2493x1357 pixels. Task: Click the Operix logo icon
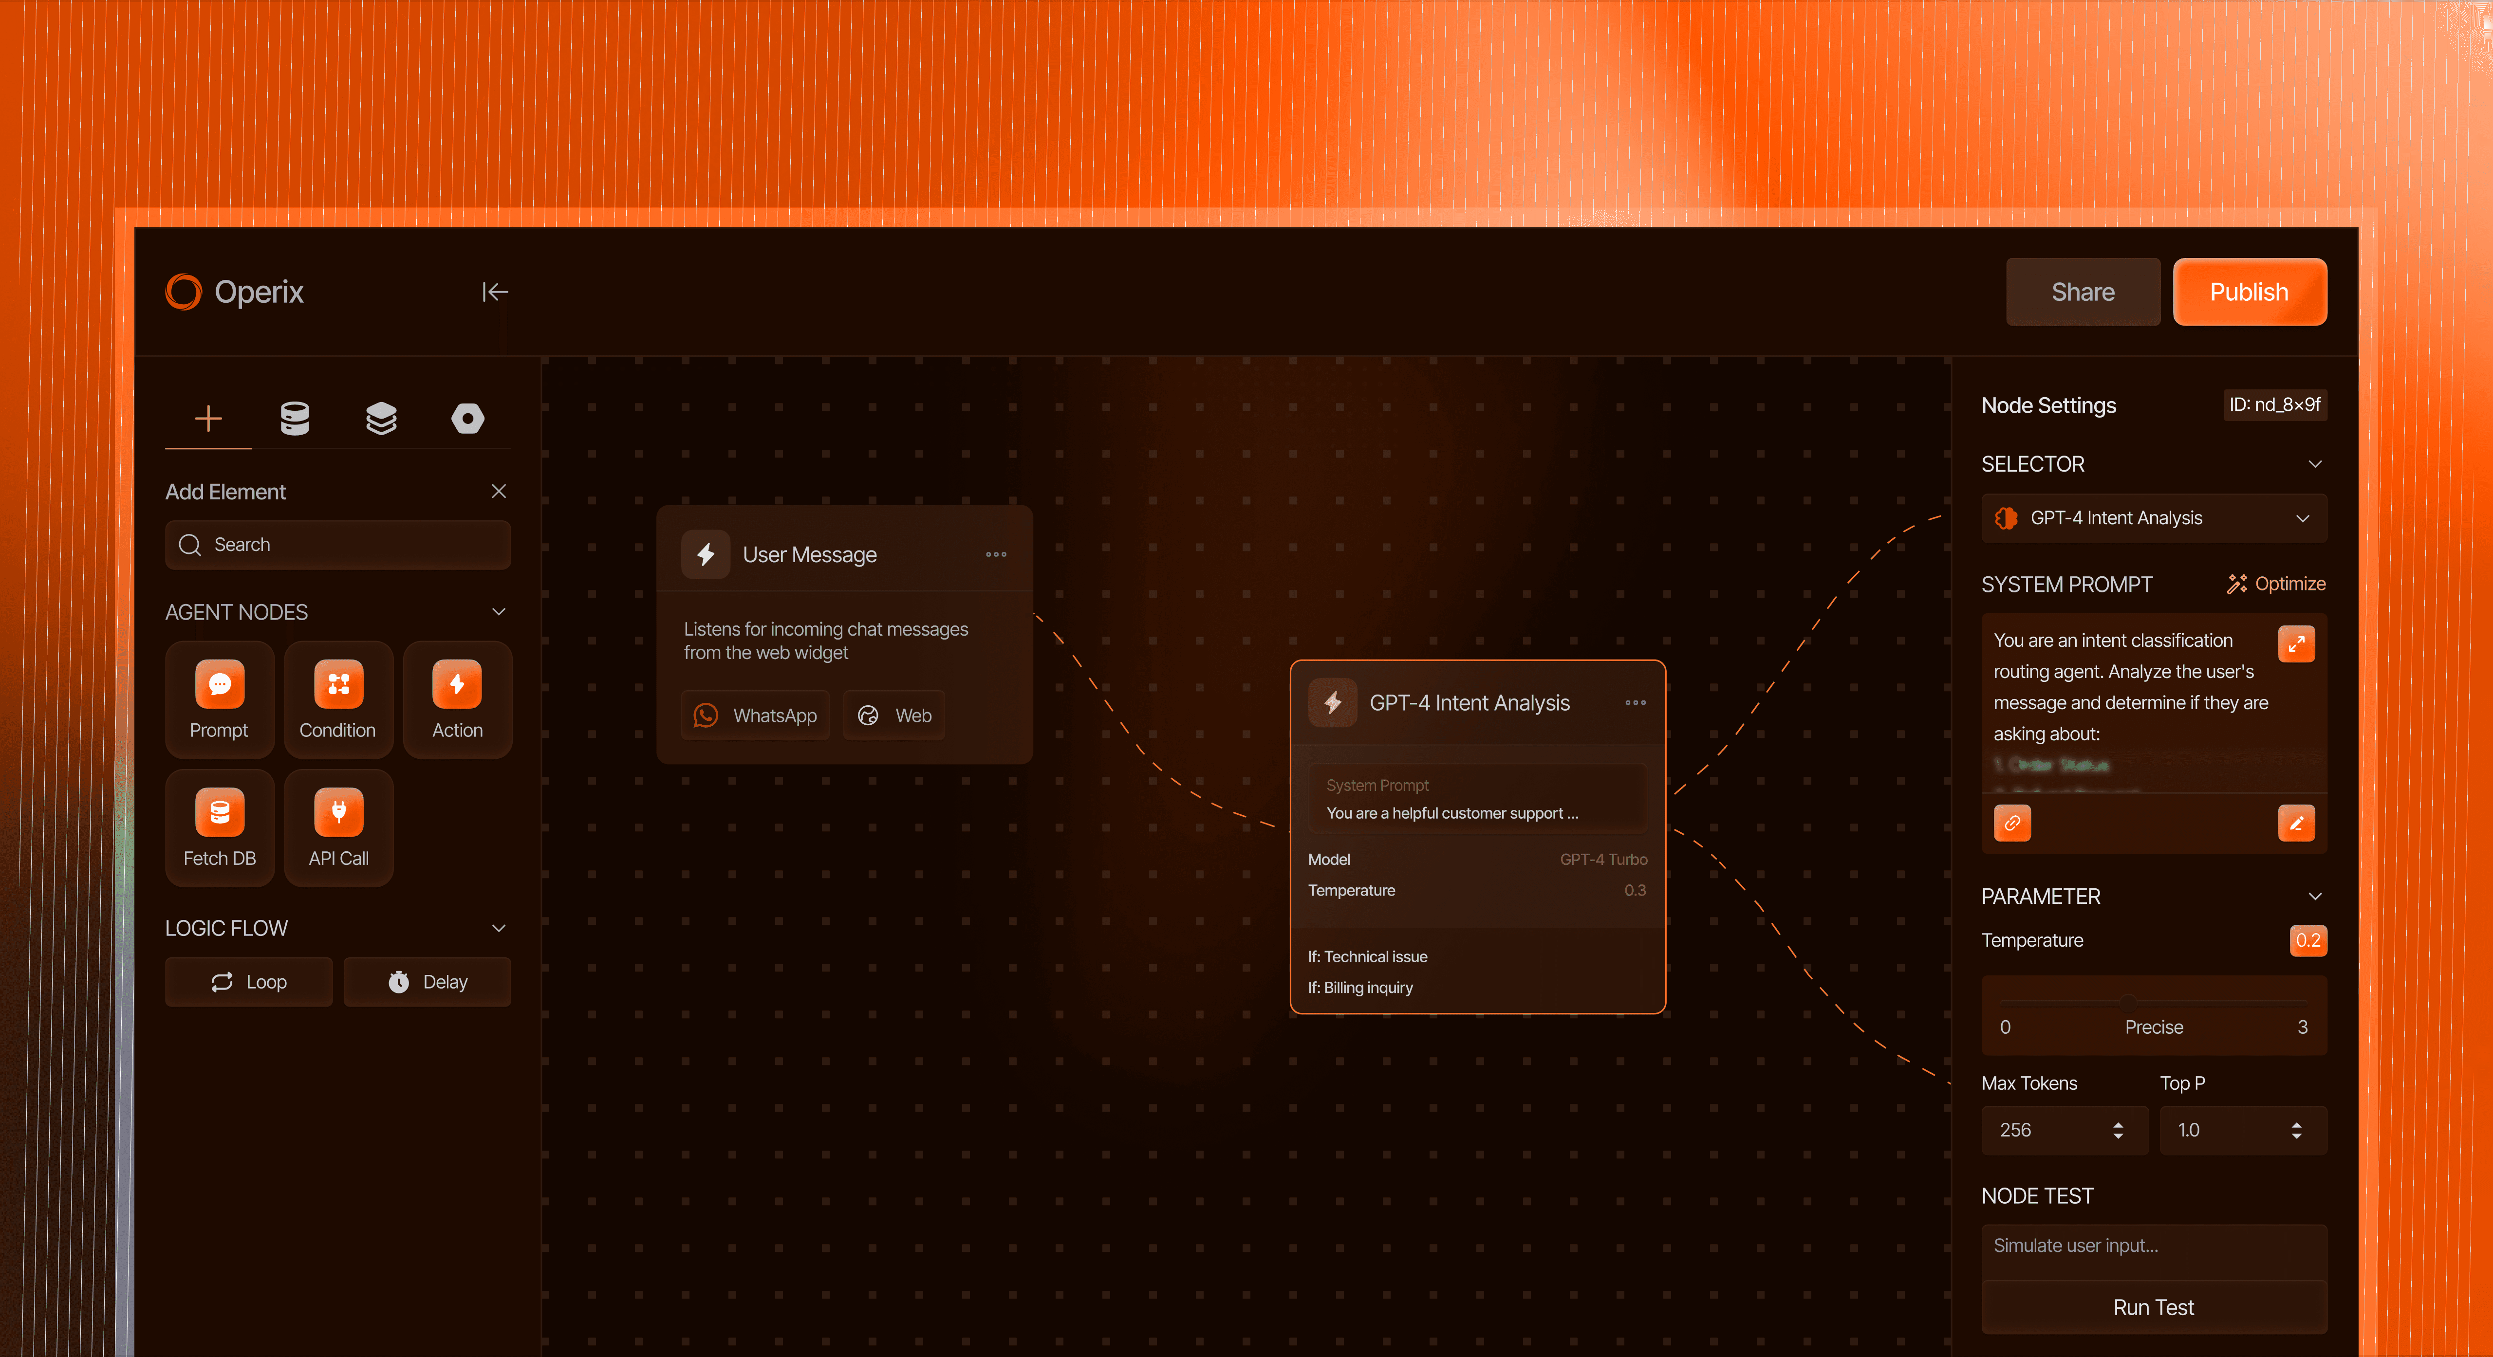(183, 292)
